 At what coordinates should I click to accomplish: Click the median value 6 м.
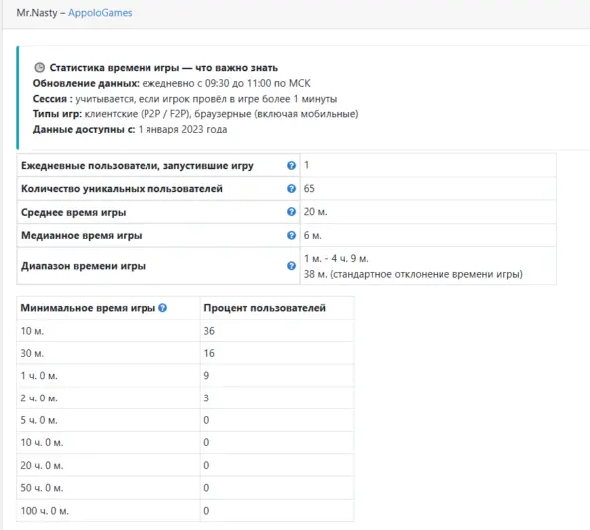pyautogui.click(x=313, y=235)
